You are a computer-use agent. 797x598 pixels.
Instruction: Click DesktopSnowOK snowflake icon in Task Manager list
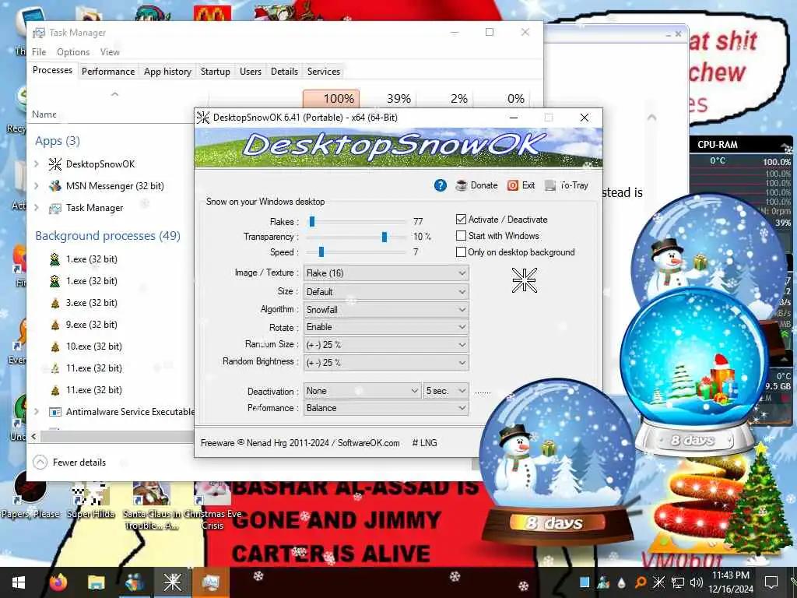55,164
